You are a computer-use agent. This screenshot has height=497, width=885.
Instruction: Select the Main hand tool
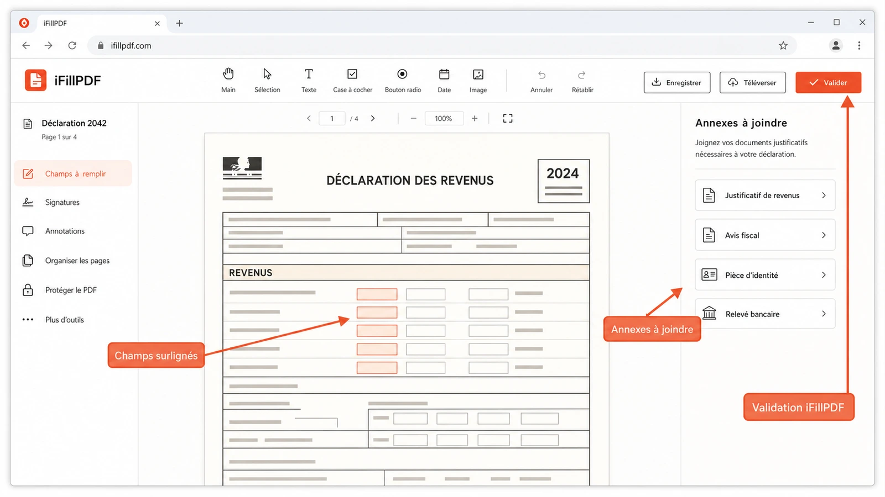pyautogui.click(x=228, y=80)
